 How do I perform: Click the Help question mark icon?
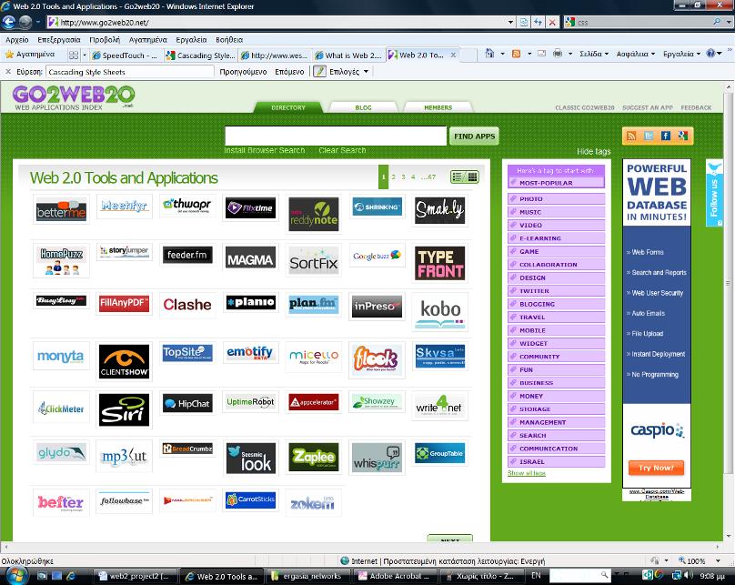(710, 54)
